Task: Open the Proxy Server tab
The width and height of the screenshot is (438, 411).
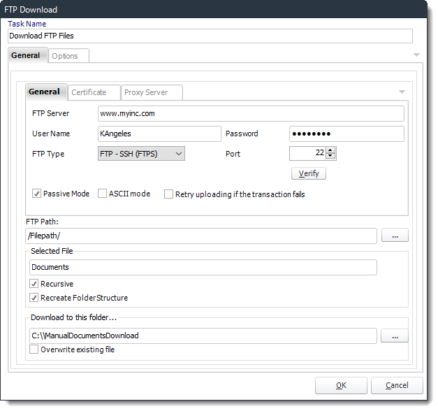Action: click(x=152, y=92)
